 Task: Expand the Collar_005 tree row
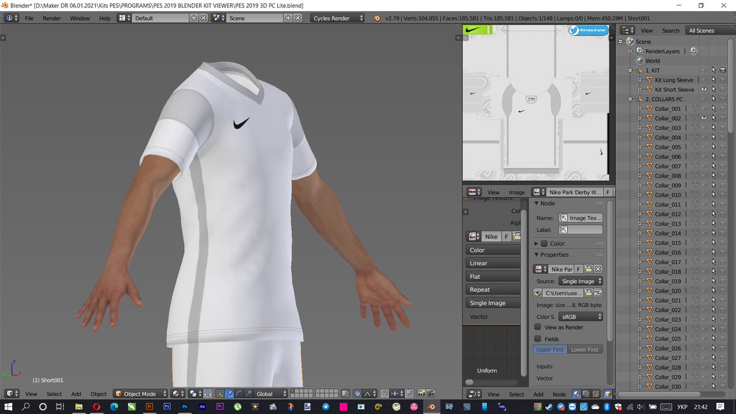point(640,147)
